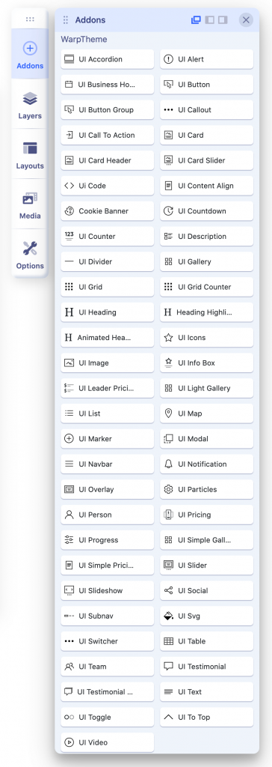The width and height of the screenshot is (272, 767).
Task: Open the Media sidebar panel
Action: pyautogui.click(x=30, y=204)
